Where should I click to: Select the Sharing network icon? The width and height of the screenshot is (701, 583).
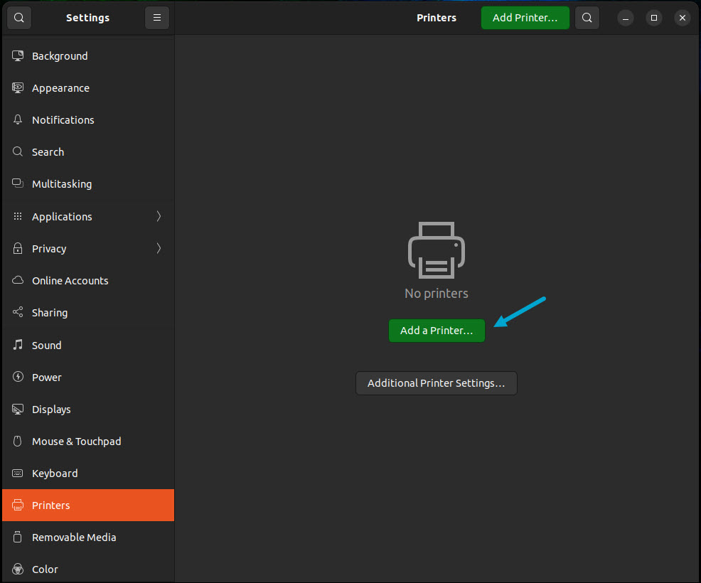[17, 312]
